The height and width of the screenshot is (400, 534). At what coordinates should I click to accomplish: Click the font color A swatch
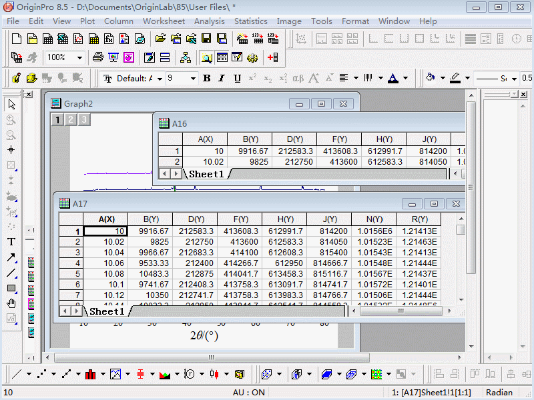pyautogui.click(x=393, y=79)
